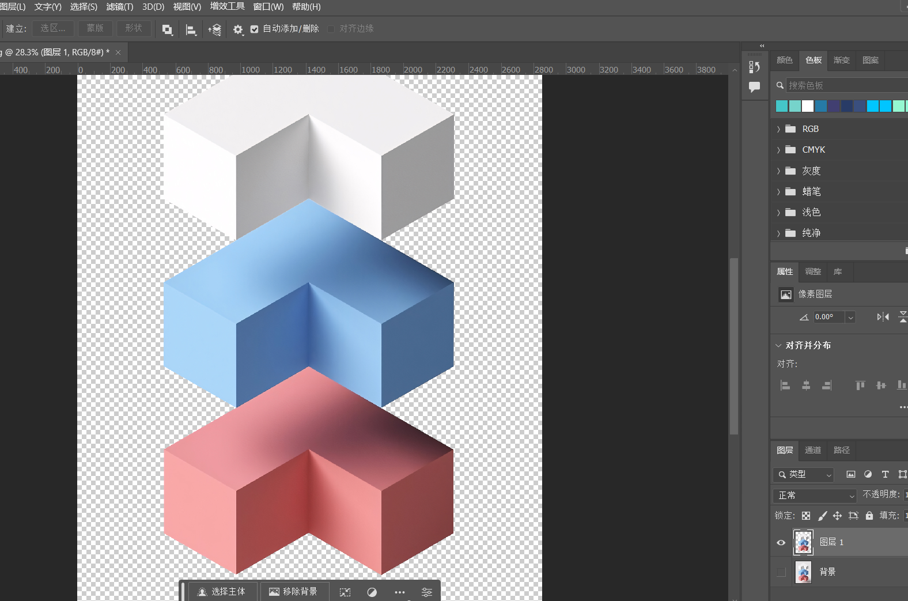Open the rotation angle dropdown arrow
The width and height of the screenshot is (908, 601).
pyautogui.click(x=850, y=317)
